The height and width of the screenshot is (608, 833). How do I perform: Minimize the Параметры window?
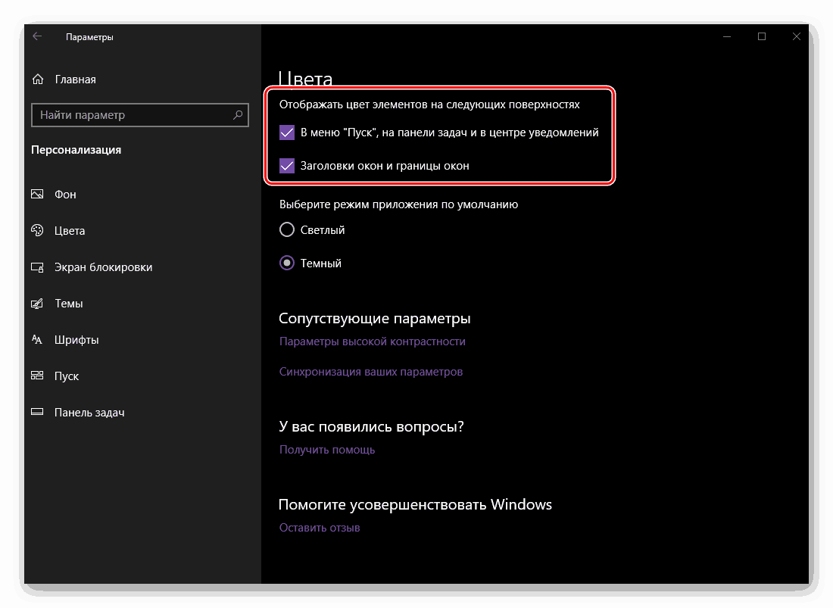(727, 36)
